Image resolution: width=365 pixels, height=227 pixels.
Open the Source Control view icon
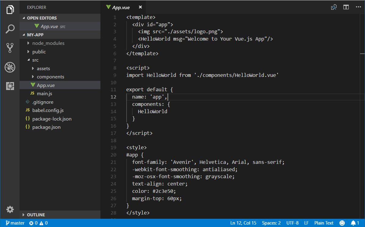pyautogui.click(x=10, y=48)
